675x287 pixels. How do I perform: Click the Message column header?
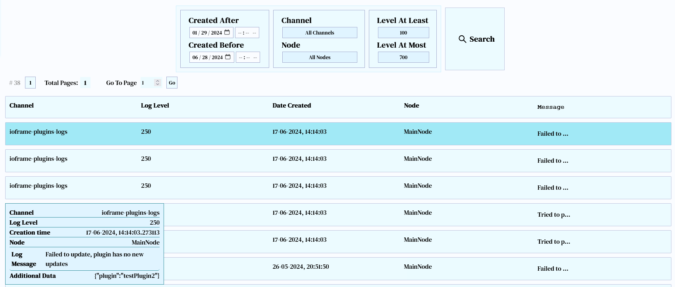click(551, 107)
